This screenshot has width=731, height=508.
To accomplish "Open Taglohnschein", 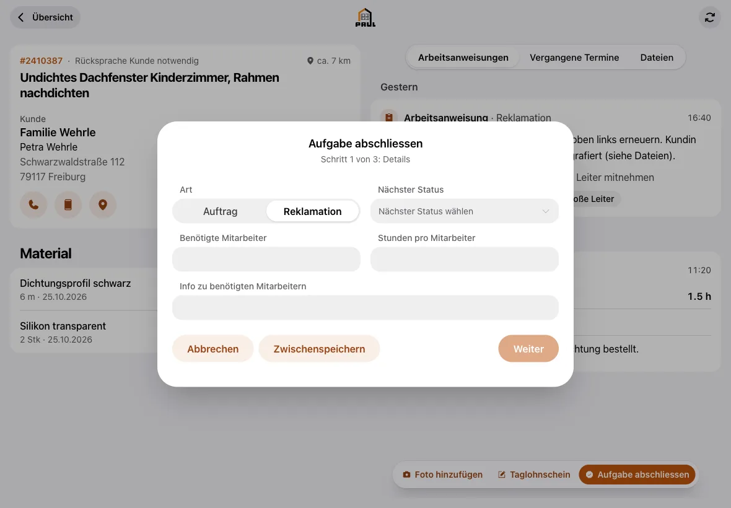I will coord(534,475).
